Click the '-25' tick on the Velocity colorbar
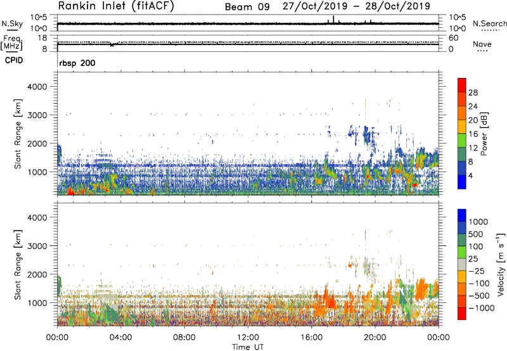Viewport: 507px width, 351px height. (x=478, y=271)
